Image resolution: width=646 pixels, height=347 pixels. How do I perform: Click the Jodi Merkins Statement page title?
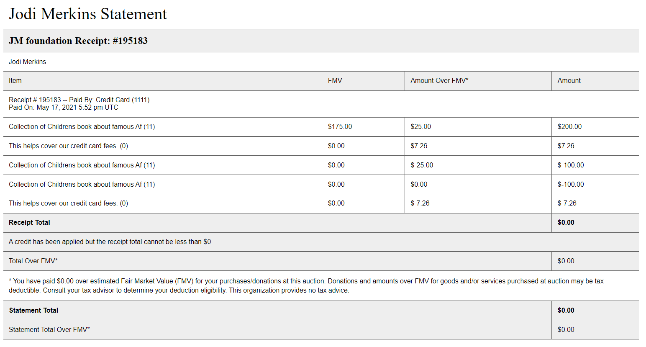(x=88, y=14)
